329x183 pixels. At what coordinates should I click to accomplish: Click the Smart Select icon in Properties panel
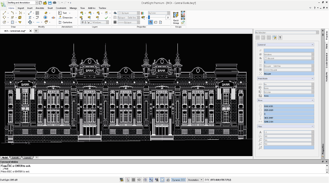(274, 38)
